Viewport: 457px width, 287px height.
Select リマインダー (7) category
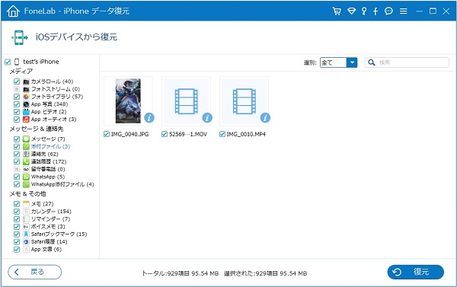tap(50, 218)
